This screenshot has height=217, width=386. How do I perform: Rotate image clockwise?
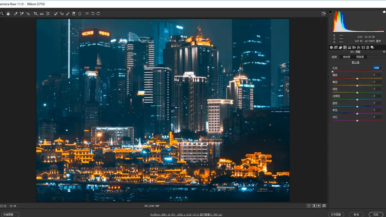[98, 14]
